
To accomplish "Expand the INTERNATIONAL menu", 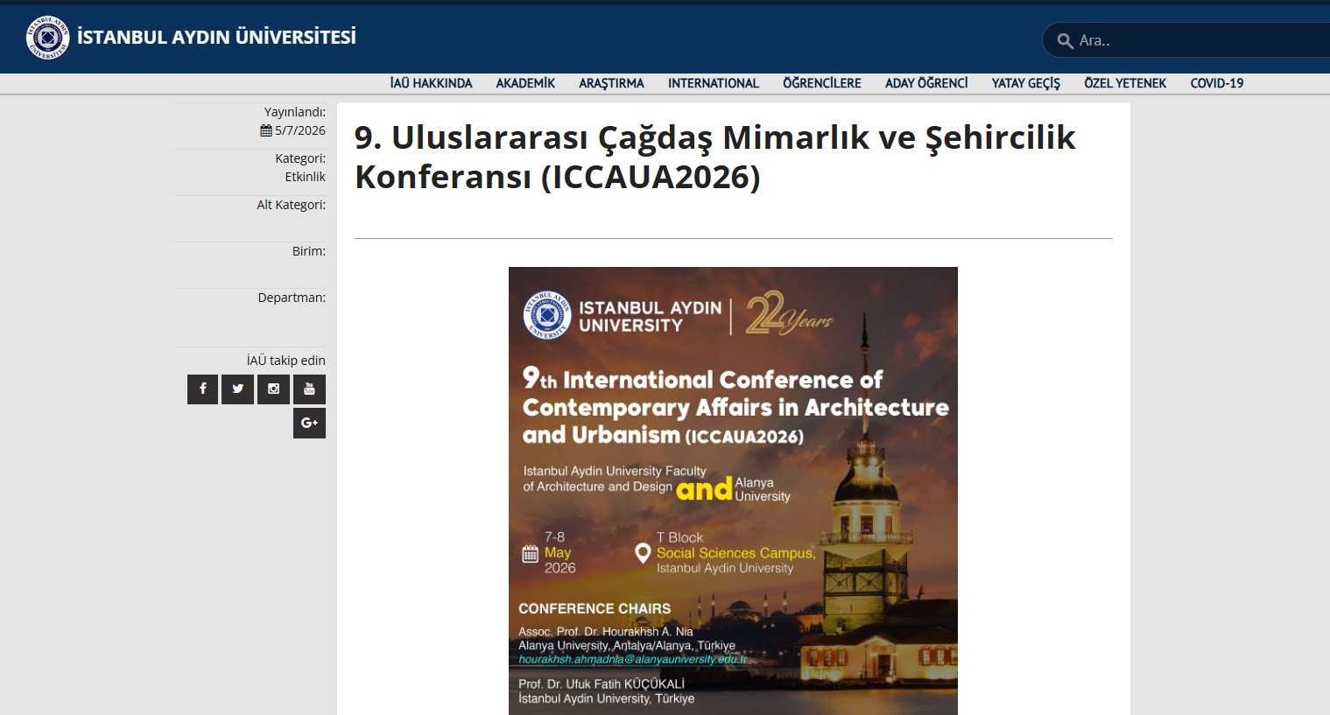I will (713, 83).
